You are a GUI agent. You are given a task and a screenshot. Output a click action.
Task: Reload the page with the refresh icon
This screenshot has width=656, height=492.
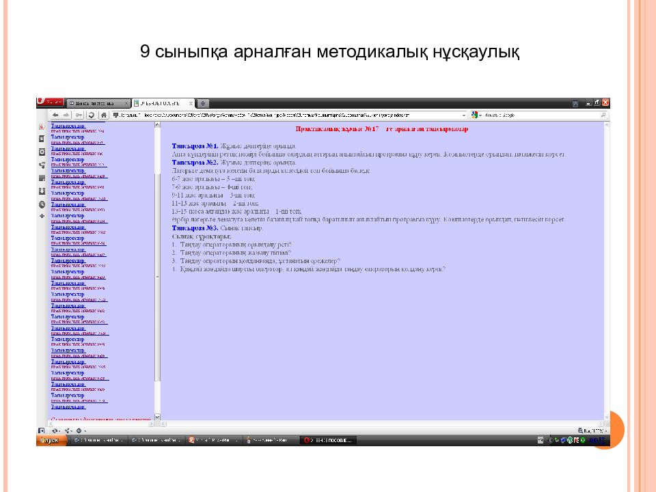tap(92, 115)
